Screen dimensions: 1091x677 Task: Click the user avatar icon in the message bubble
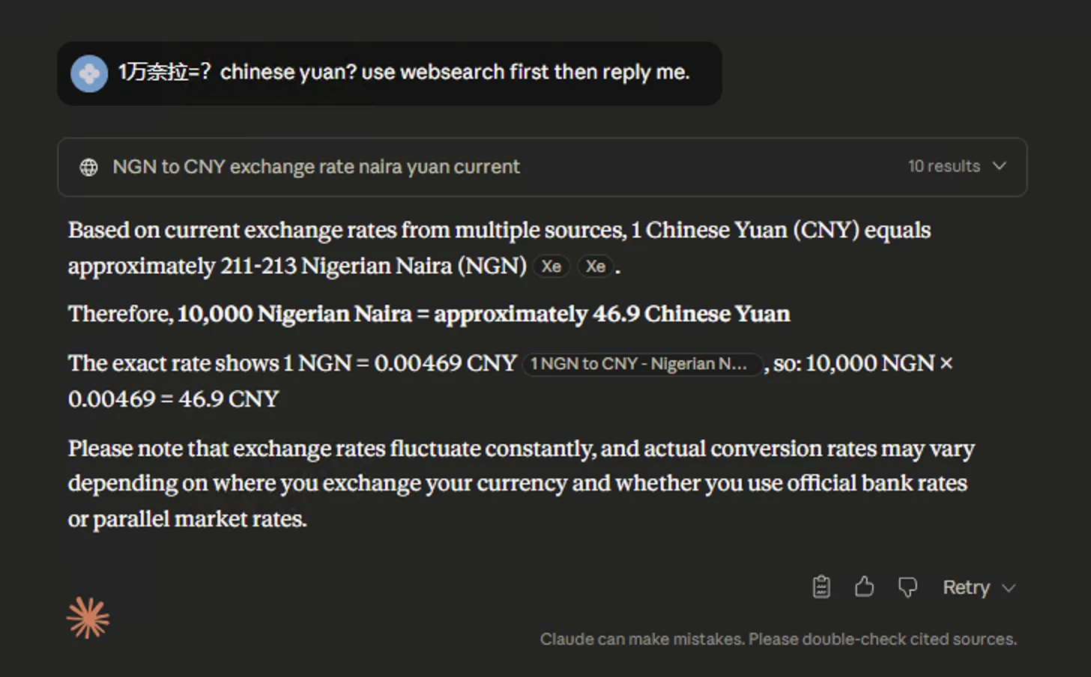89,73
